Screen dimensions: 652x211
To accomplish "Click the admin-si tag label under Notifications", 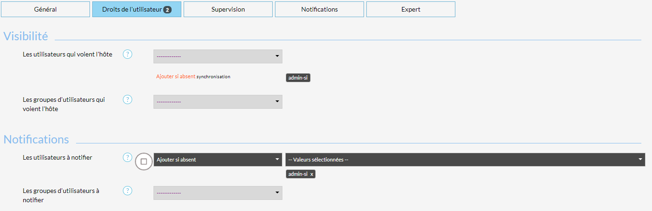I will tap(298, 174).
